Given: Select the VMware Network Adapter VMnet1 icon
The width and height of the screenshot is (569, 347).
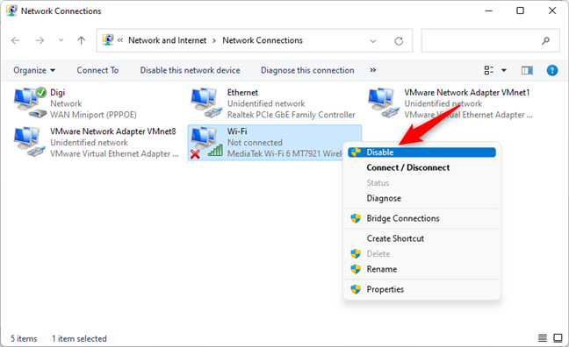Looking at the screenshot, I should point(384,103).
